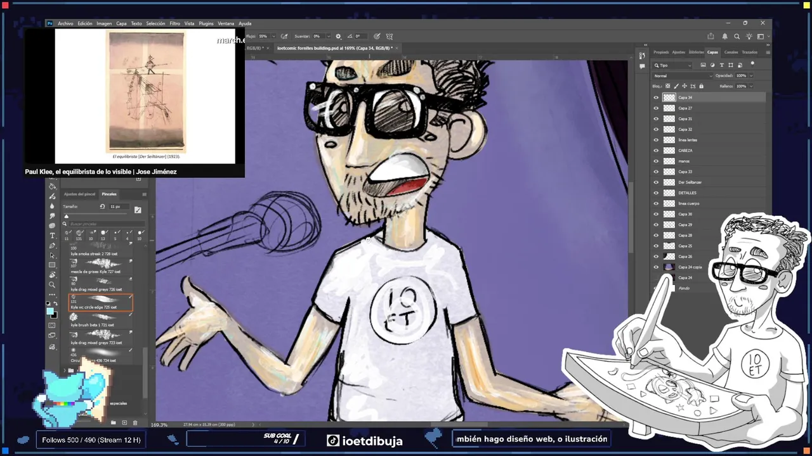This screenshot has width=812, height=456.
Task: Click the foreground light blue color swatch
Action: (x=50, y=311)
